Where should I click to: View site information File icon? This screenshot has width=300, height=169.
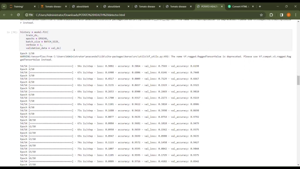[x=29, y=15]
